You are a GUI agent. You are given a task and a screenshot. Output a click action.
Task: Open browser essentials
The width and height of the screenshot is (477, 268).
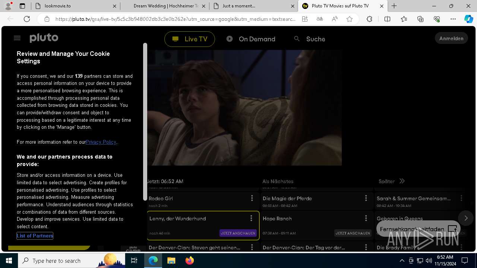[x=437, y=19]
